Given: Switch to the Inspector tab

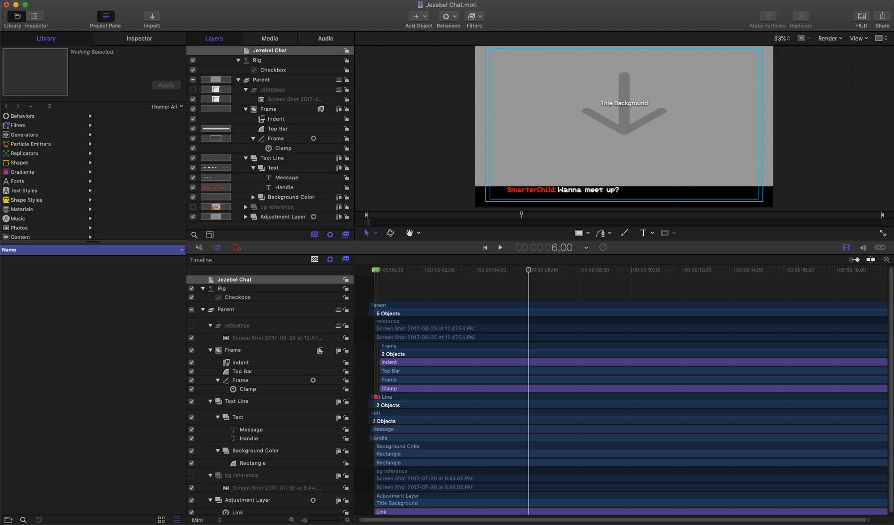Looking at the screenshot, I should point(139,39).
